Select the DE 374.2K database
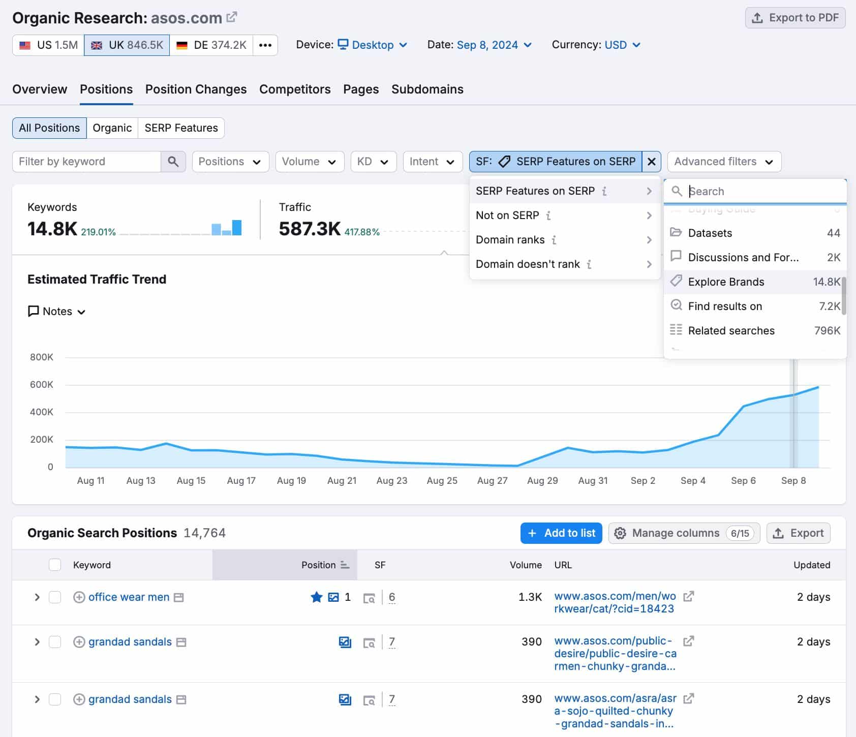 (211, 45)
